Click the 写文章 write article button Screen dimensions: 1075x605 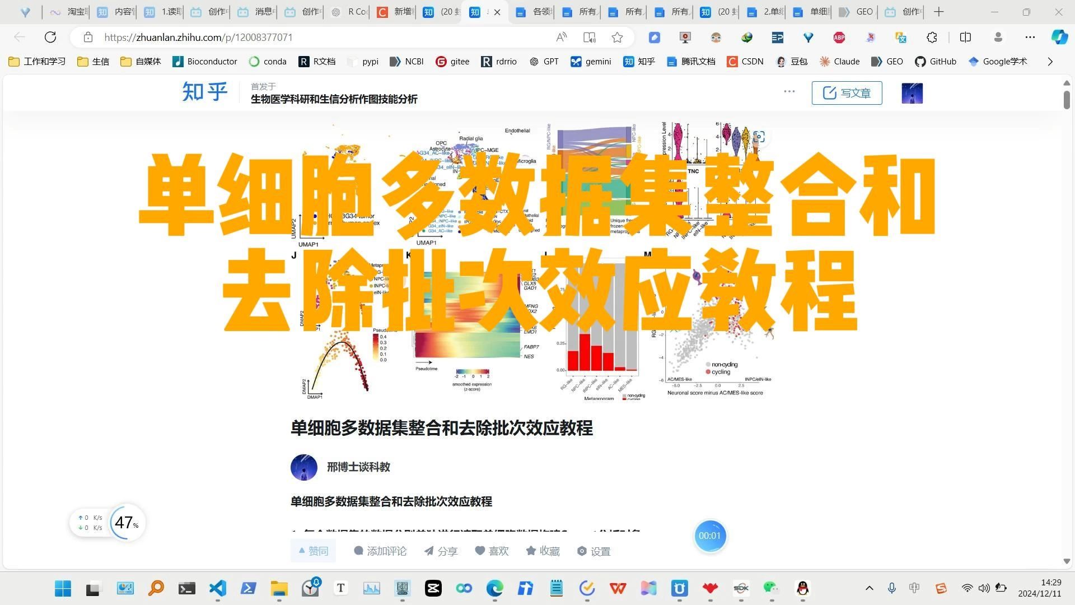tap(847, 93)
